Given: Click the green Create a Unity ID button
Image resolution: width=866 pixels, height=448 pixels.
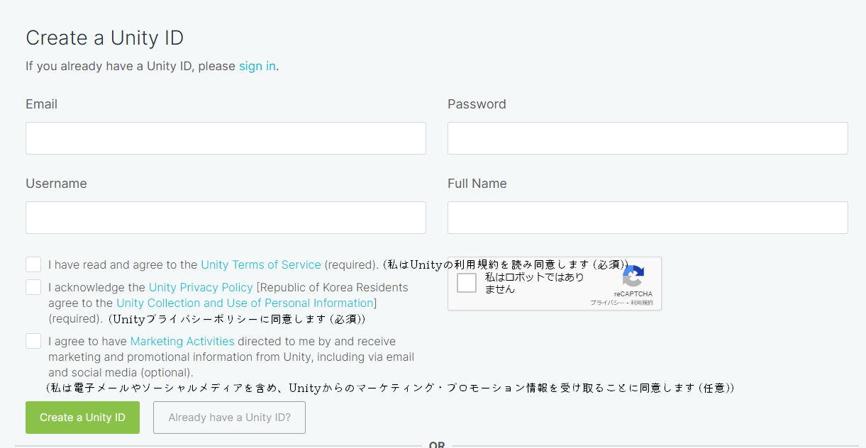Looking at the screenshot, I should click(x=82, y=418).
